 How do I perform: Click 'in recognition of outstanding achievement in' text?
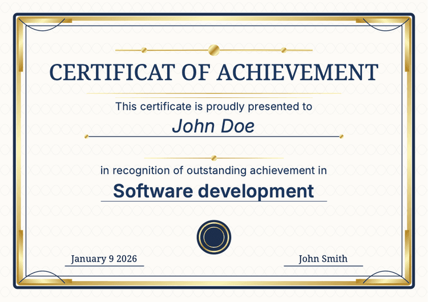tap(214, 170)
